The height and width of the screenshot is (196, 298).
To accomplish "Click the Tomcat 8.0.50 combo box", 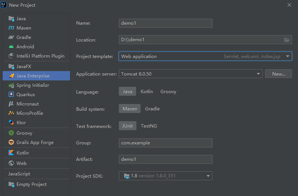I will pyautogui.click(x=191, y=74).
